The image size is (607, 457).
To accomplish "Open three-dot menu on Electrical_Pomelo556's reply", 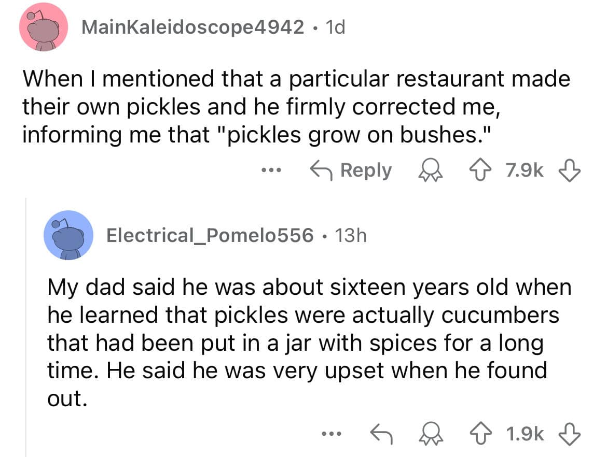I will point(332,434).
